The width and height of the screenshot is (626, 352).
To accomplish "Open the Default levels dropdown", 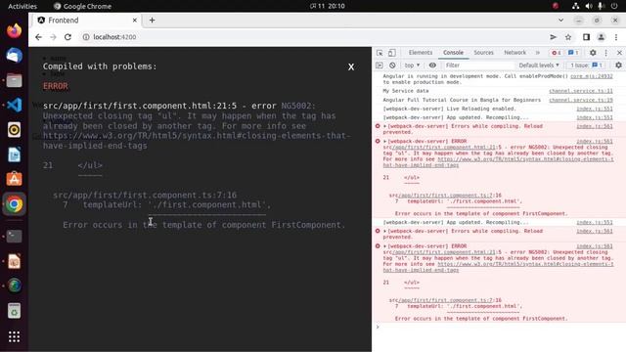I will coord(539,66).
